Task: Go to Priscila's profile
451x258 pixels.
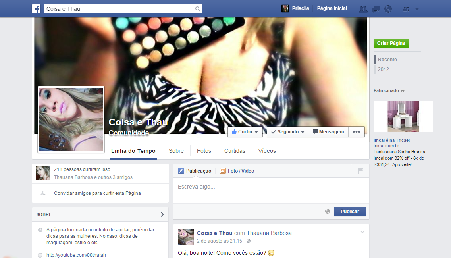Action: tap(300, 8)
